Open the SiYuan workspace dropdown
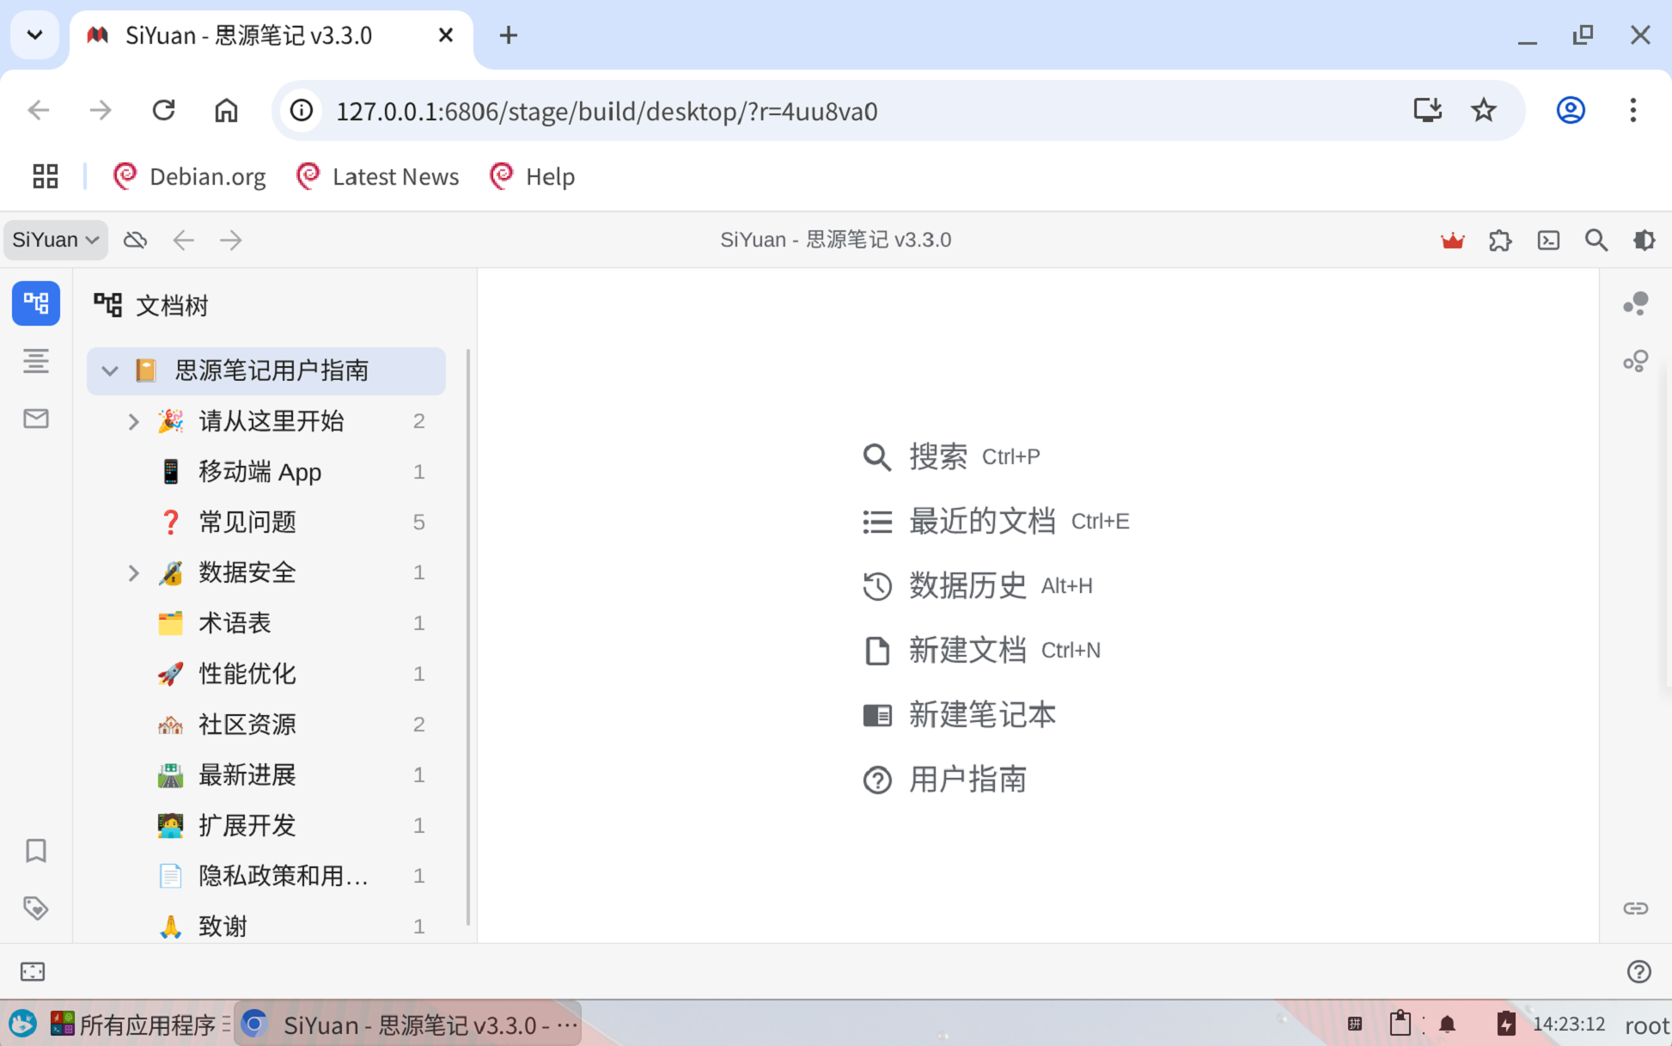This screenshot has height=1046, width=1672. coord(54,240)
